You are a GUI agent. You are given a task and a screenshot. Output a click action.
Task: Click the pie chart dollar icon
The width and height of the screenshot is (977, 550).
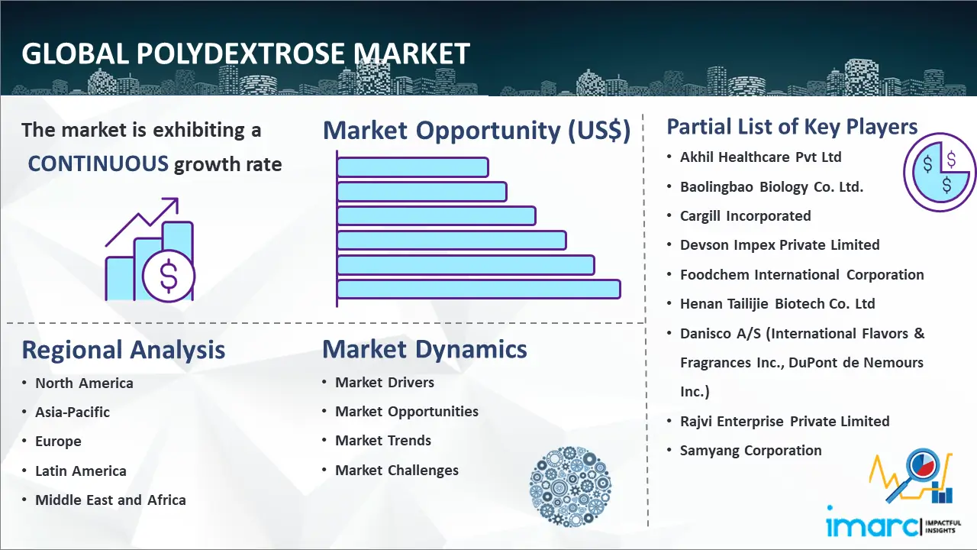(x=940, y=173)
